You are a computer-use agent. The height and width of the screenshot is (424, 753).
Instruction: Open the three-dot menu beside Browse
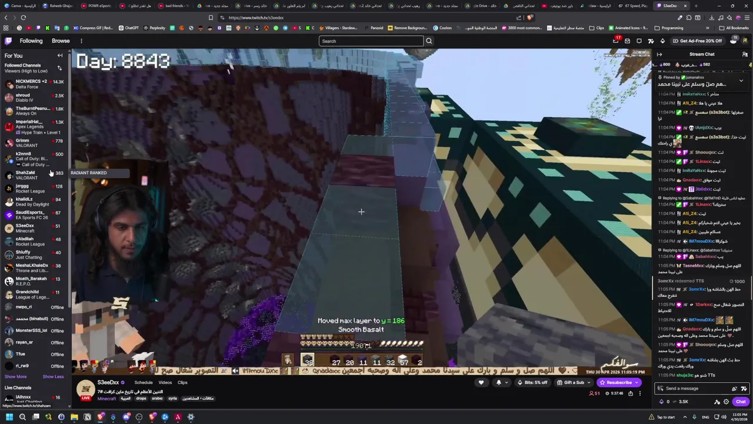(x=81, y=41)
